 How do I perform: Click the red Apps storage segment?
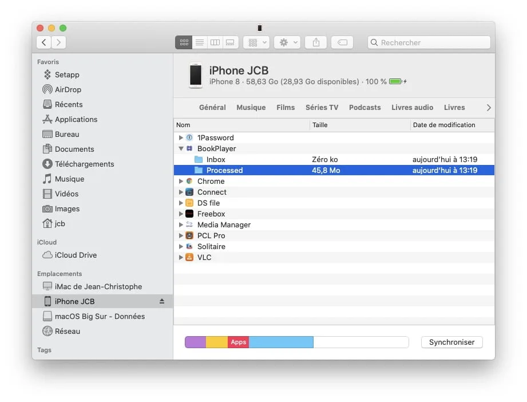(238, 342)
